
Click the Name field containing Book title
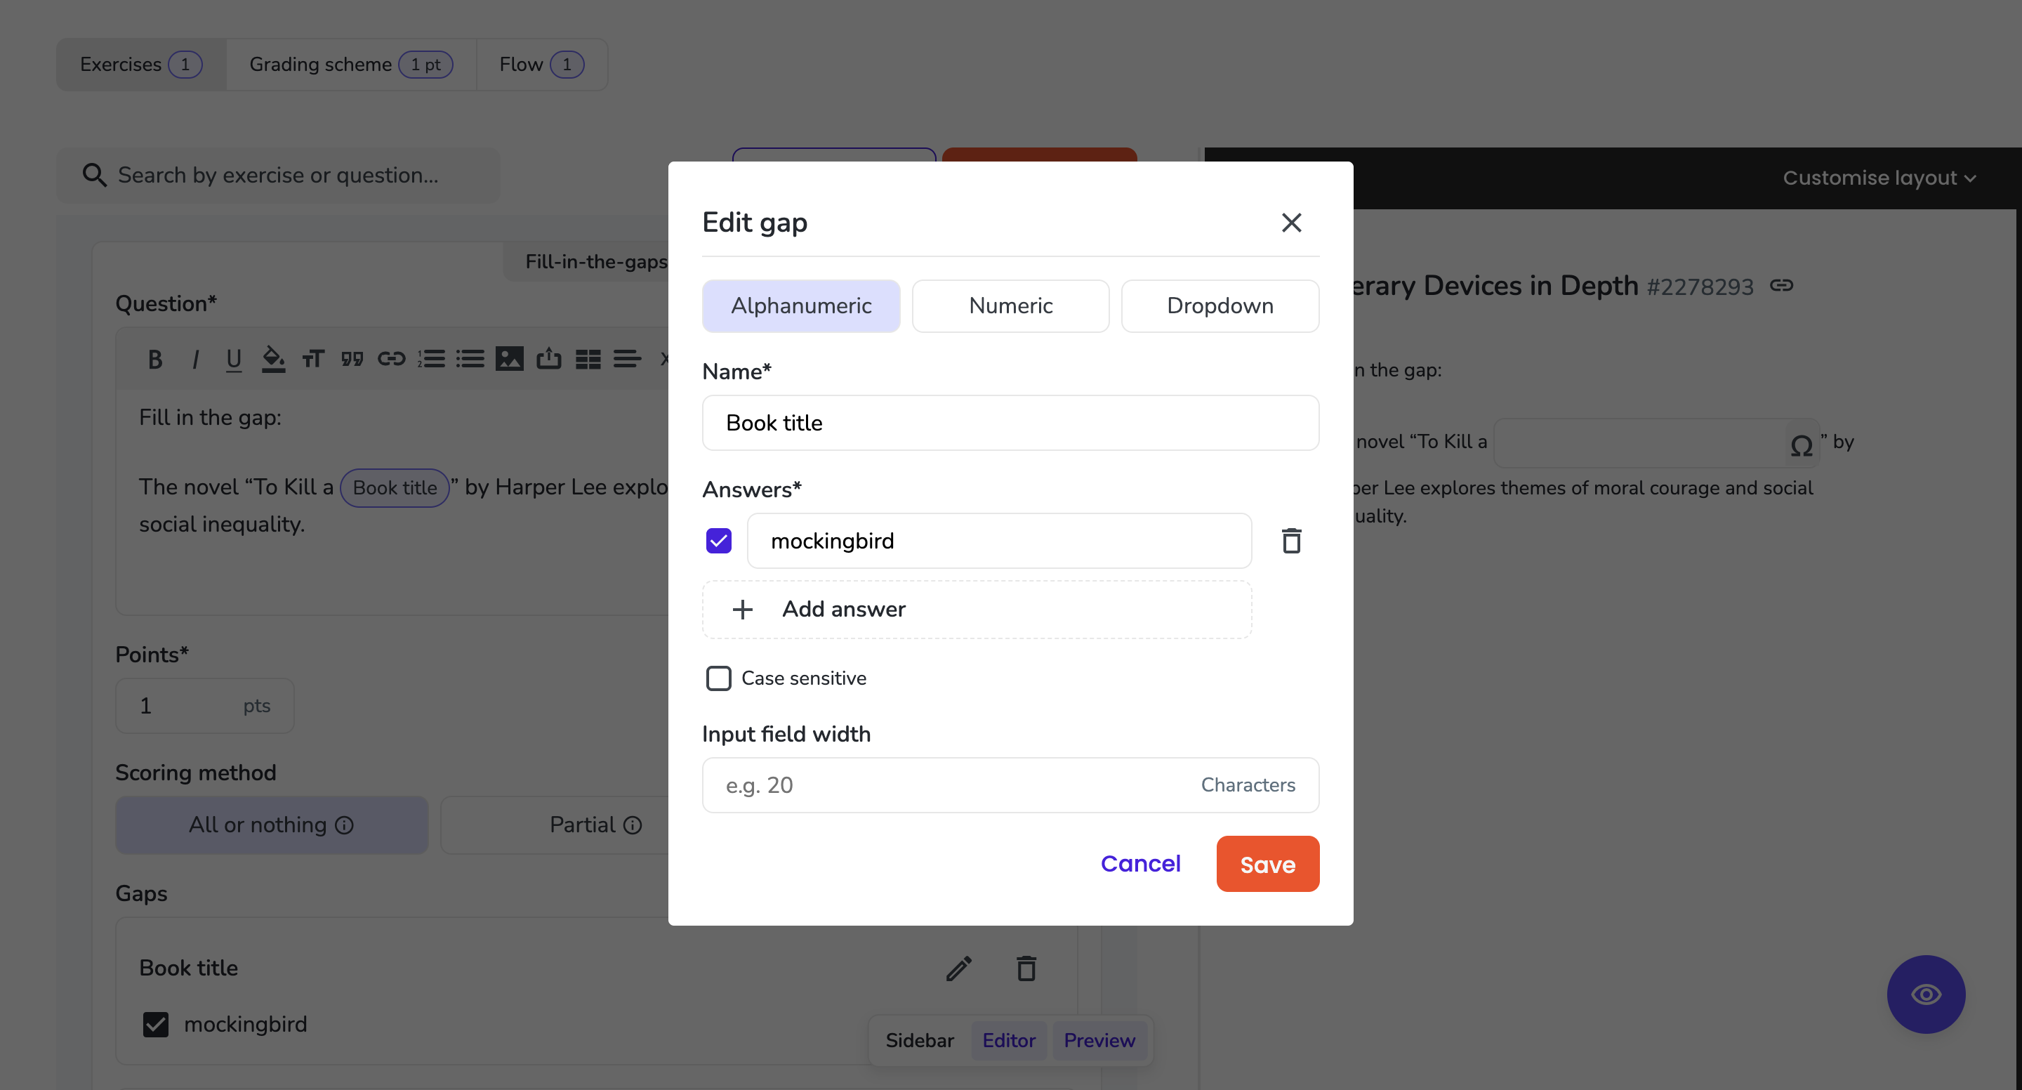1010,423
